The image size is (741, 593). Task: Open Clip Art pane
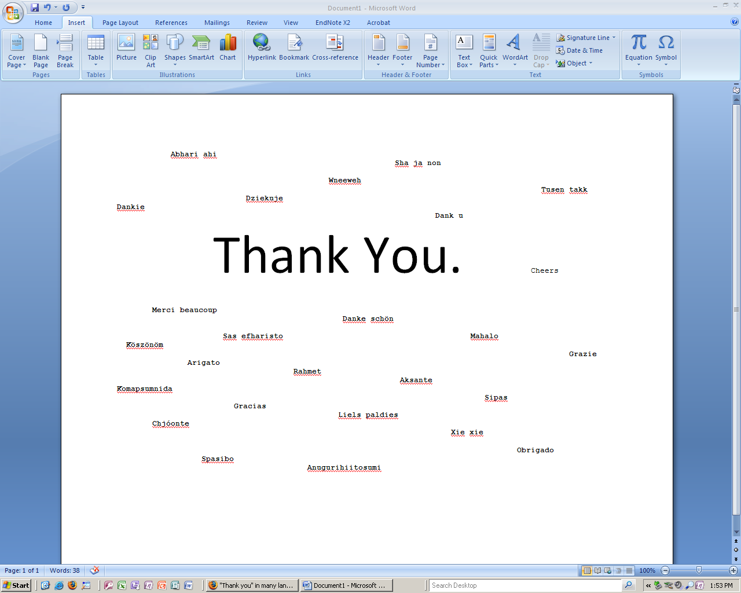[151, 51]
